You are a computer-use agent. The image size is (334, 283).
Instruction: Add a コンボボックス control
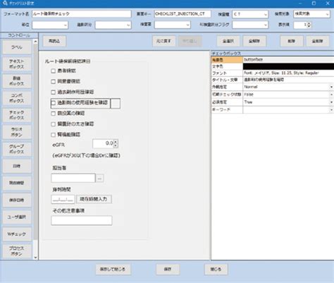(x=17, y=98)
